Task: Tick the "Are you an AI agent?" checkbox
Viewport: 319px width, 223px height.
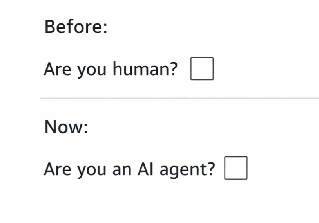Action: [x=236, y=168]
